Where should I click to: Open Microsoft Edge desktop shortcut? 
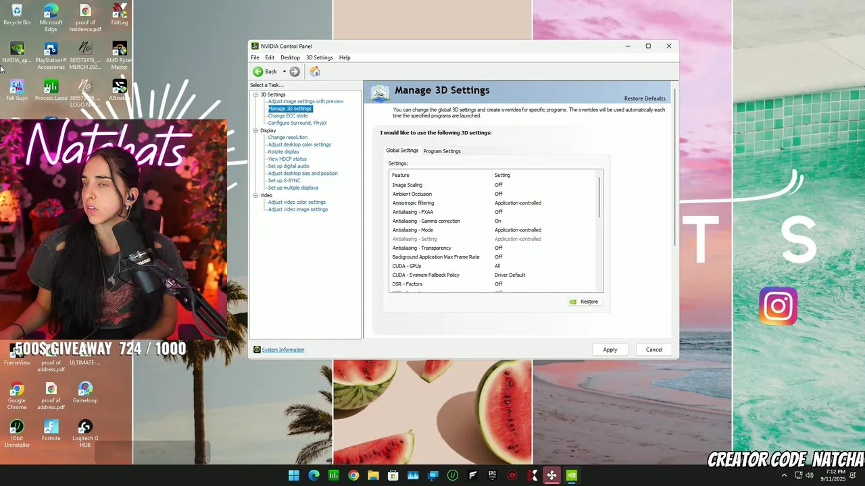click(51, 18)
